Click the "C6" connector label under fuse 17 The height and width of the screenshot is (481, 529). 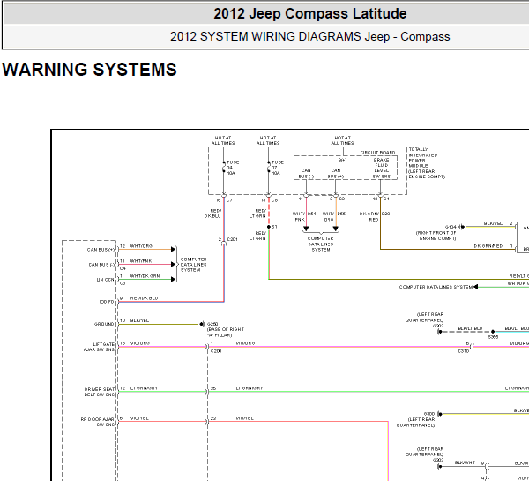274,200
